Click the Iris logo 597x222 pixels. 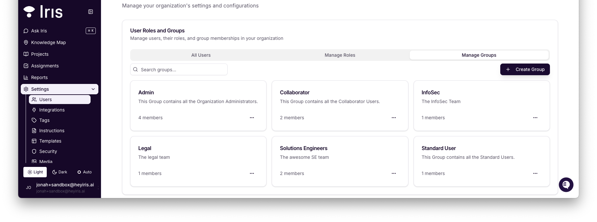pyautogui.click(x=43, y=12)
